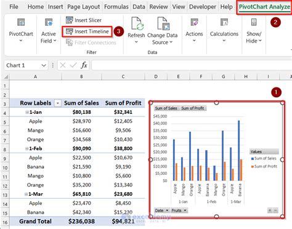Click the $94,821 total profit cell
Image resolution: width=292 pixels, height=229 pixels.
coord(123,222)
